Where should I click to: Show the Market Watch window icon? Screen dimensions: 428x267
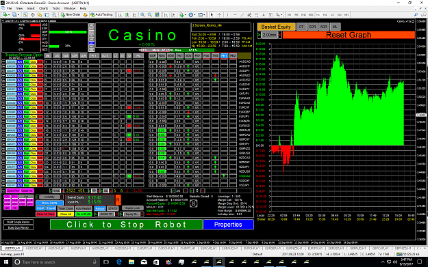[x=25, y=14]
